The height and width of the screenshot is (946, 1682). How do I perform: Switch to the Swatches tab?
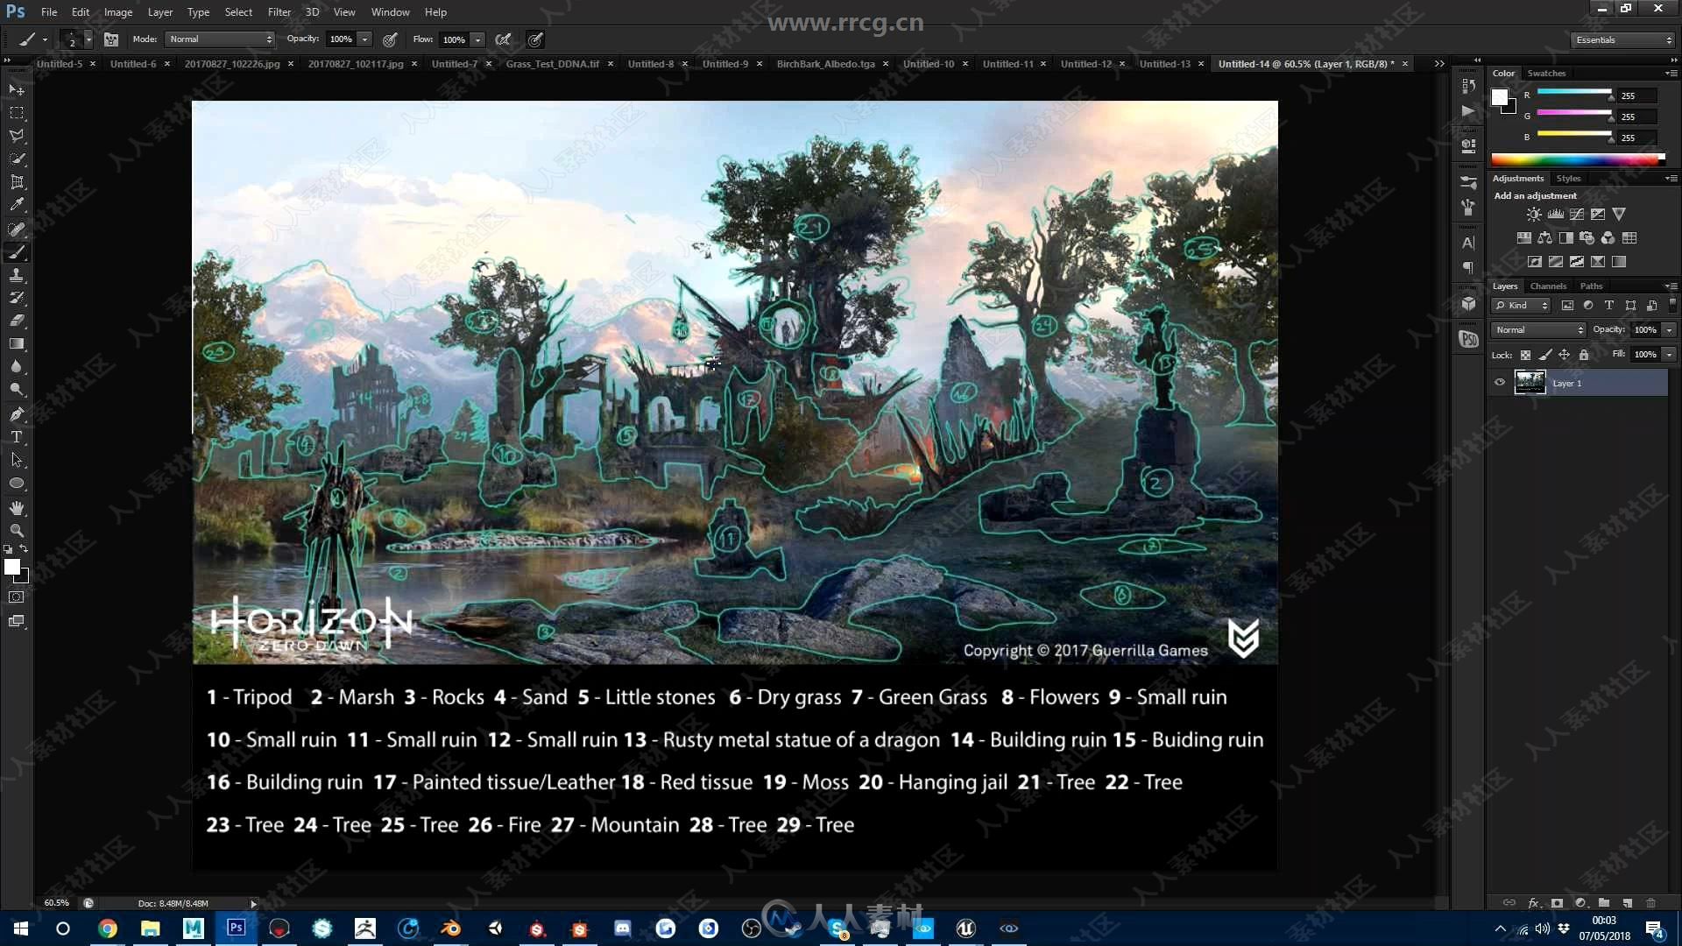[x=1546, y=74]
